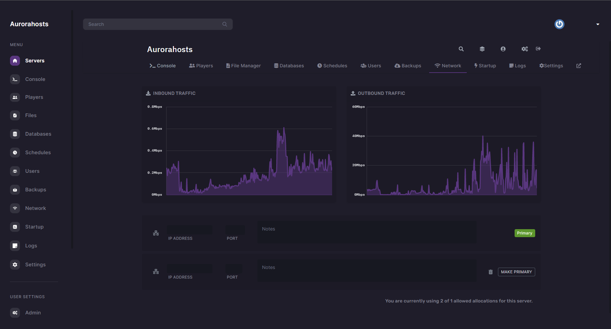Expand the first allocation's network icon row
The width and height of the screenshot is (611, 329).
(x=156, y=233)
